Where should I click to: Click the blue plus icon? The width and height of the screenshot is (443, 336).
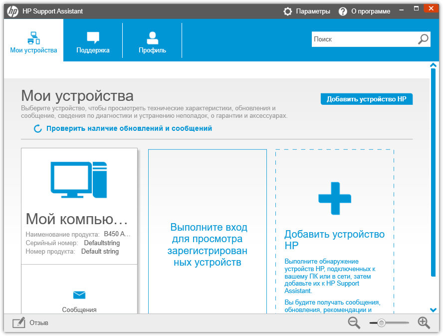pyautogui.click(x=335, y=198)
